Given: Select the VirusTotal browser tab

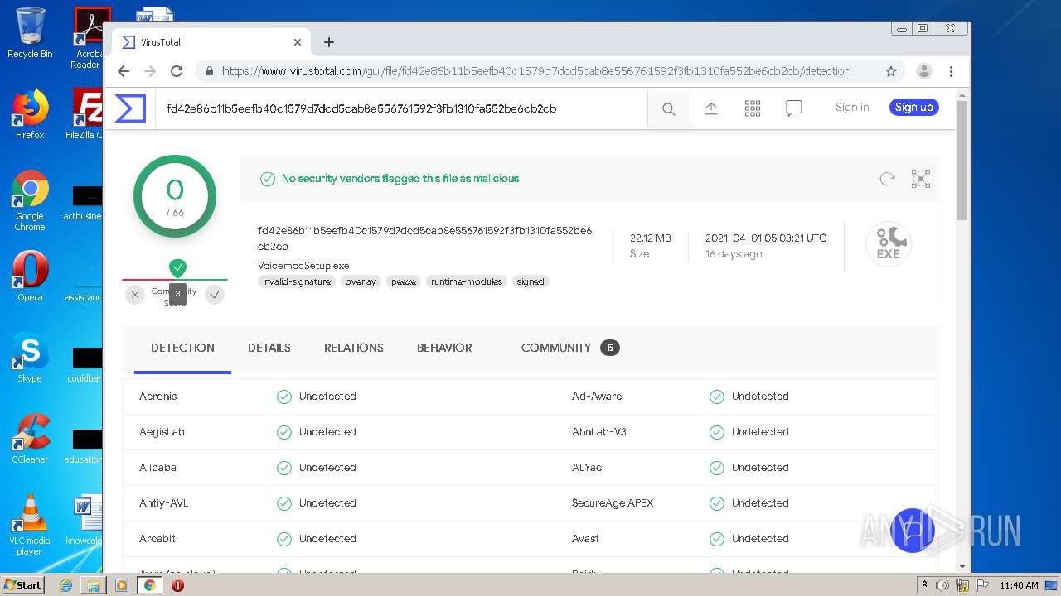Looking at the screenshot, I should [211, 42].
